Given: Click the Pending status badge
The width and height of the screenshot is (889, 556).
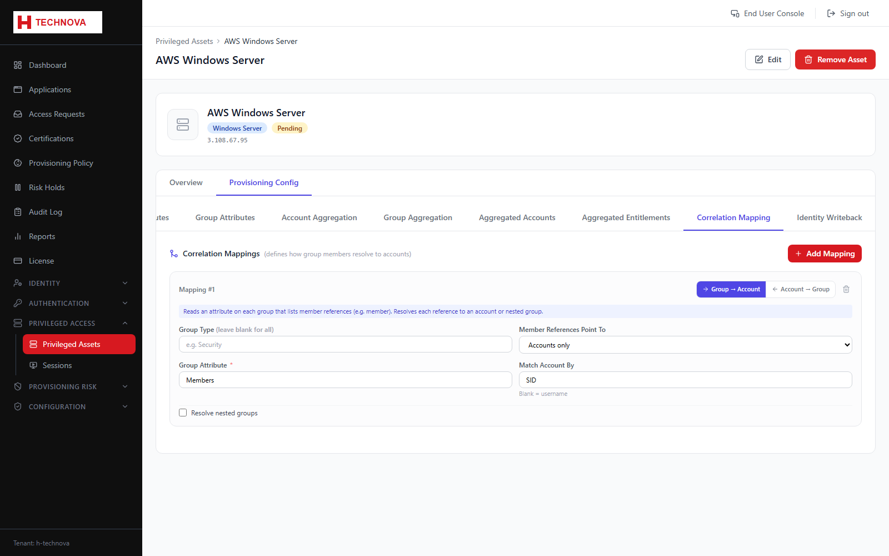Looking at the screenshot, I should point(289,128).
